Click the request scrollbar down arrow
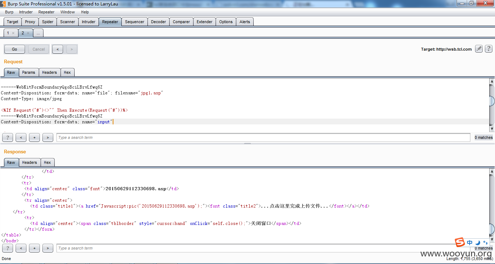Viewport: 495px width, 264px height. tap(492, 129)
